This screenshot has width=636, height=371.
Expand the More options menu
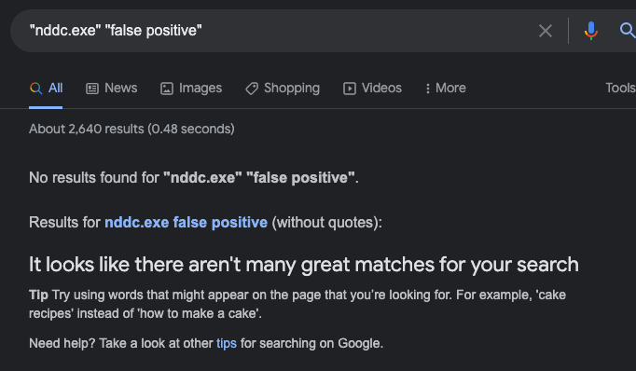[x=446, y=88]
